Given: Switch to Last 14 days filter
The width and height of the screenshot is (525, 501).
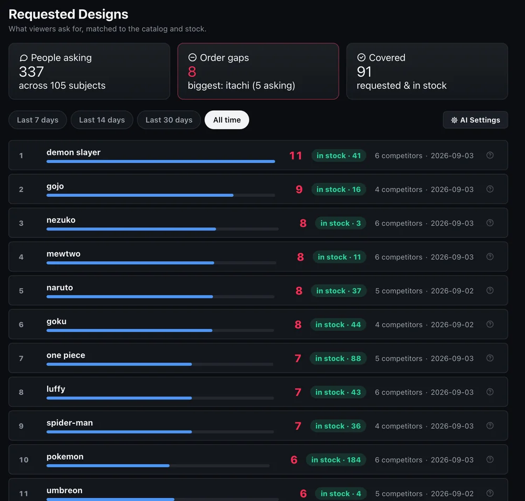Looking at the screenshot, I should 102,120.
